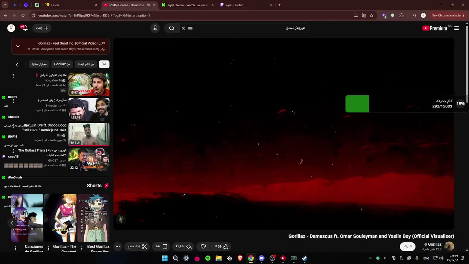Open more options for The Outlast Trials video

click(x=13, y=151)
